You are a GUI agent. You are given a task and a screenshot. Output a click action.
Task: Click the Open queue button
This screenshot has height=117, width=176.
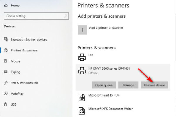pyautogui.click(x=104, y=85)
